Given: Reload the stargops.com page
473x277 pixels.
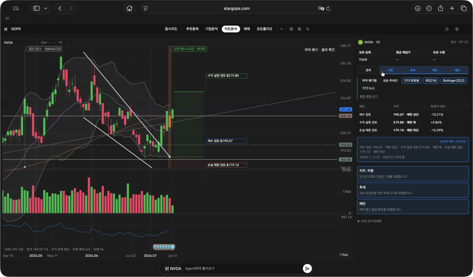Looking at the screenshot, I should pos(328,8).
